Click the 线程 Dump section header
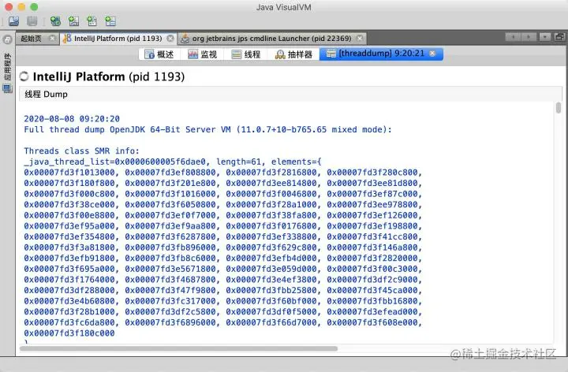Screen dimensions: 568x372 (x=290, y=94)
